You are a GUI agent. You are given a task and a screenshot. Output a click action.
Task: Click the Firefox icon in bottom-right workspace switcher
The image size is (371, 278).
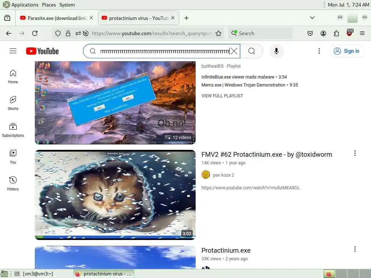329,274
